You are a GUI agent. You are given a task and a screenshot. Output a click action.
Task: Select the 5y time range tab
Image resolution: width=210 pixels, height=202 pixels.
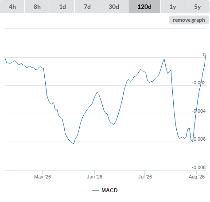point(197,7)
